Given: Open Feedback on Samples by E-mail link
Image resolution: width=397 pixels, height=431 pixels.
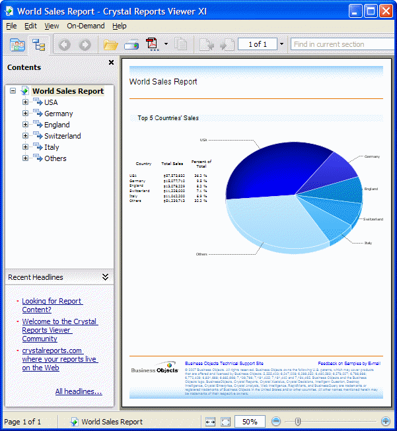Looking at the screenshot, I should click(x=349, y=364).
